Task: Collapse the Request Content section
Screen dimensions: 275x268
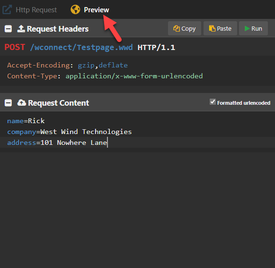Action: pyautogui.click(x=8, y=103)
